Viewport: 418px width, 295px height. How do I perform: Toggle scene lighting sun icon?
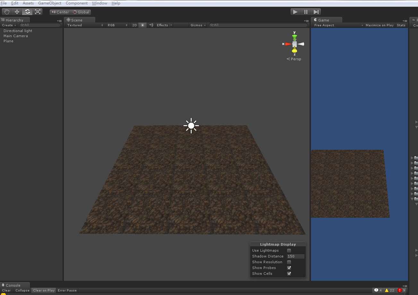coord(143,25)
